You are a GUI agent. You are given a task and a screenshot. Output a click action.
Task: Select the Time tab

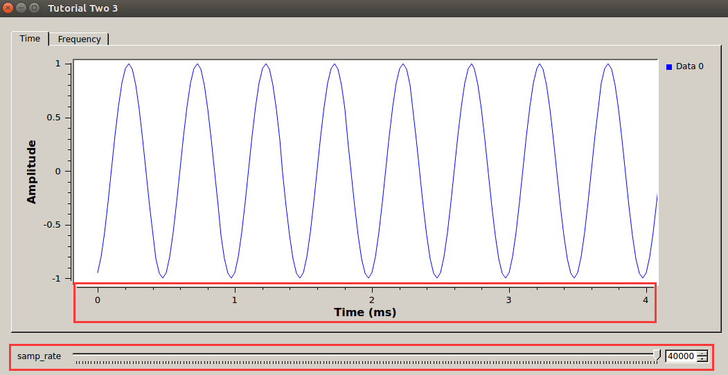pos(30,39)
